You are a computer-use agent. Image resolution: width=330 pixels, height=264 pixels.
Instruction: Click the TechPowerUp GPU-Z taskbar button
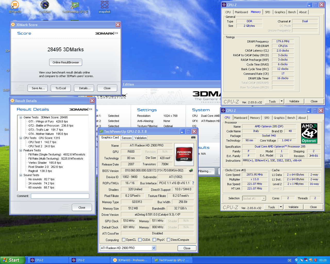click(x=172, y=260)
